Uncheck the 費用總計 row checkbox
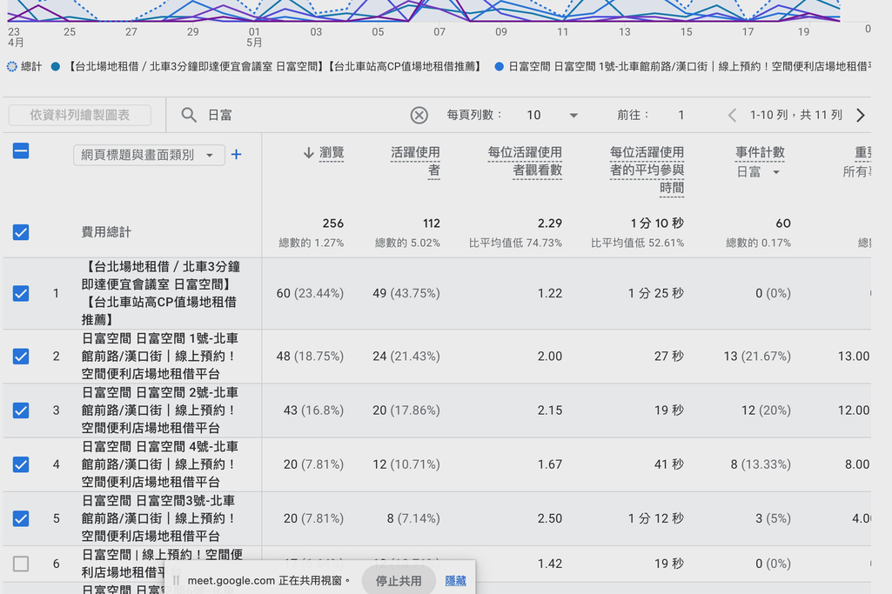Image resolution: width=892 pixels, height=594 pixels. tap(21, 232)
